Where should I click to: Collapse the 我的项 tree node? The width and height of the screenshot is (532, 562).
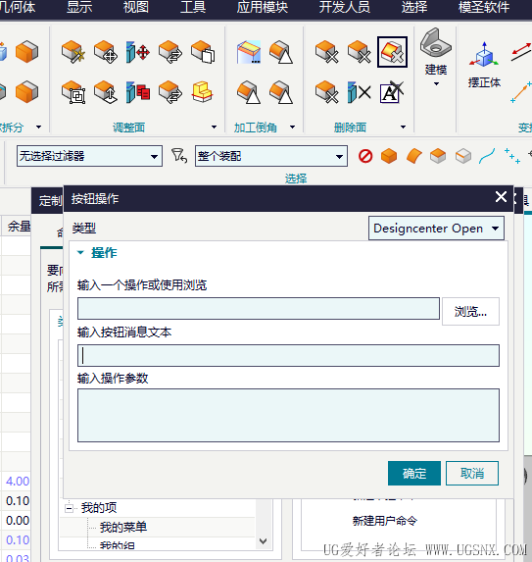tap(70, 508)
